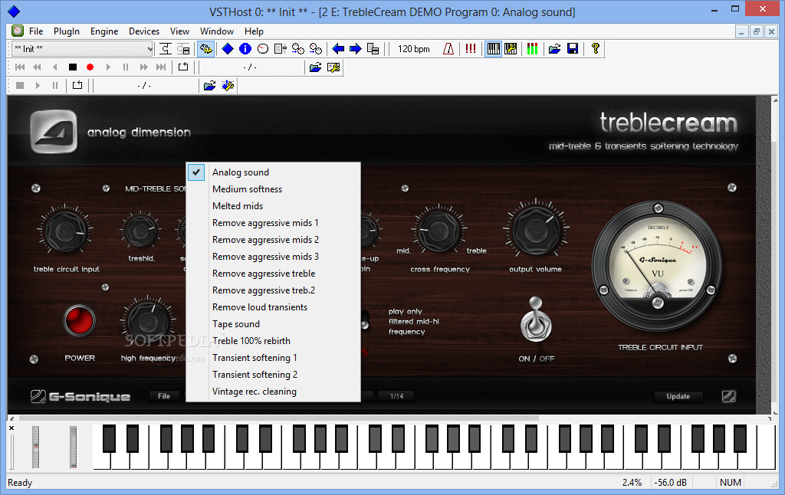Select Remove loud transients preset
Image resolution: width=785 pixels, height=495 pixels.
pyautogui.click(x=274, y=307)
